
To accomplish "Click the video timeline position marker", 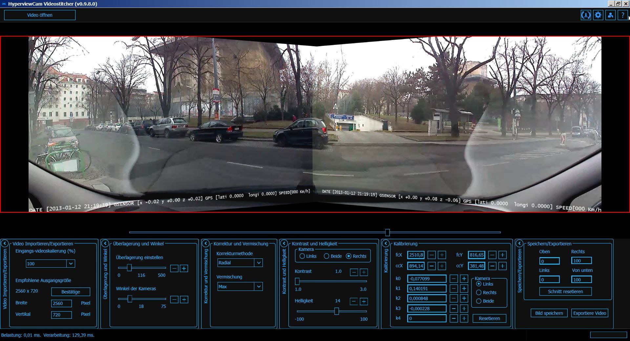I will pyautogui.click(x=388, y=233).
